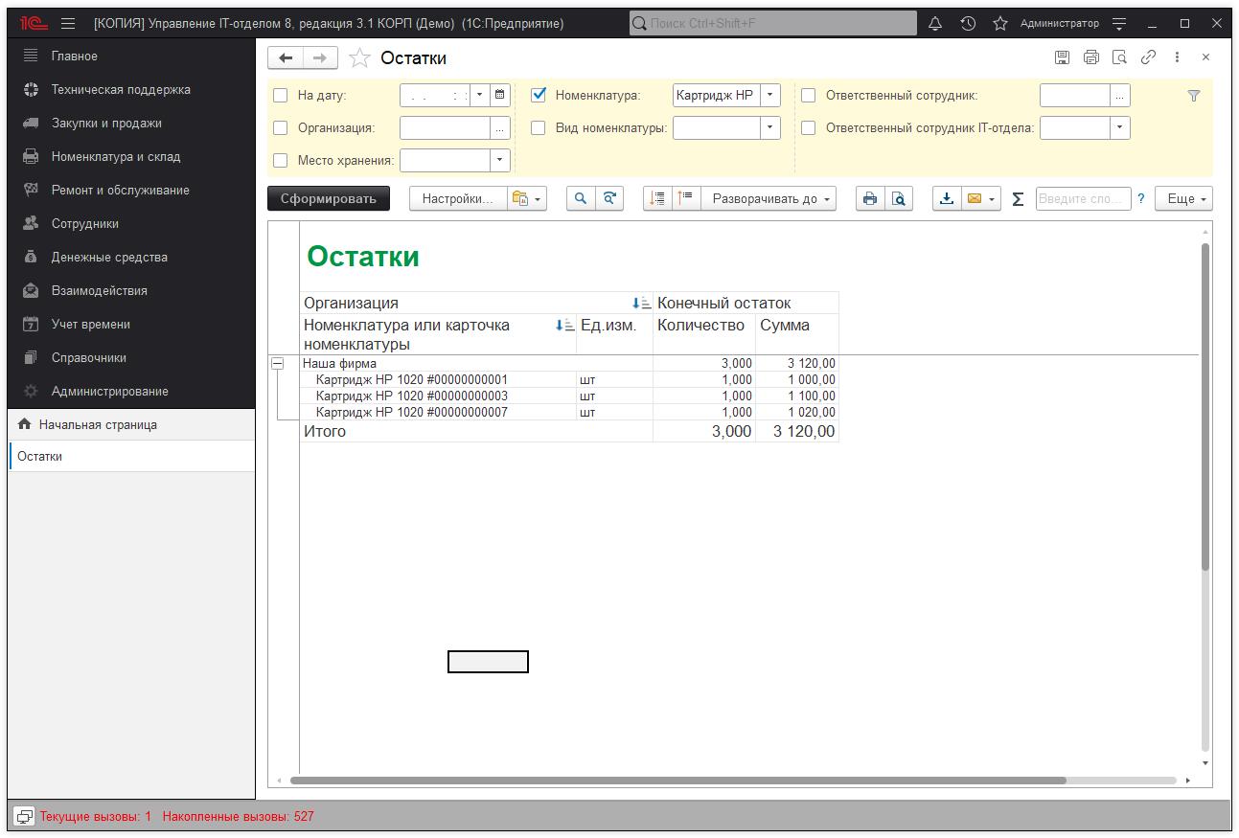Viewport: 1239px width, 838px height.
Task: Click the calendar icon next to date field
Action: coord(499,95)
